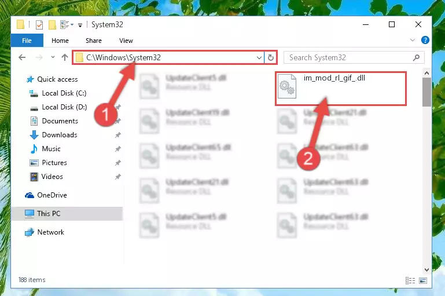Click the New folder icon in title bar
Image resolution: width=445 pixels, height=296 pixels.
(x=52, y=25)
